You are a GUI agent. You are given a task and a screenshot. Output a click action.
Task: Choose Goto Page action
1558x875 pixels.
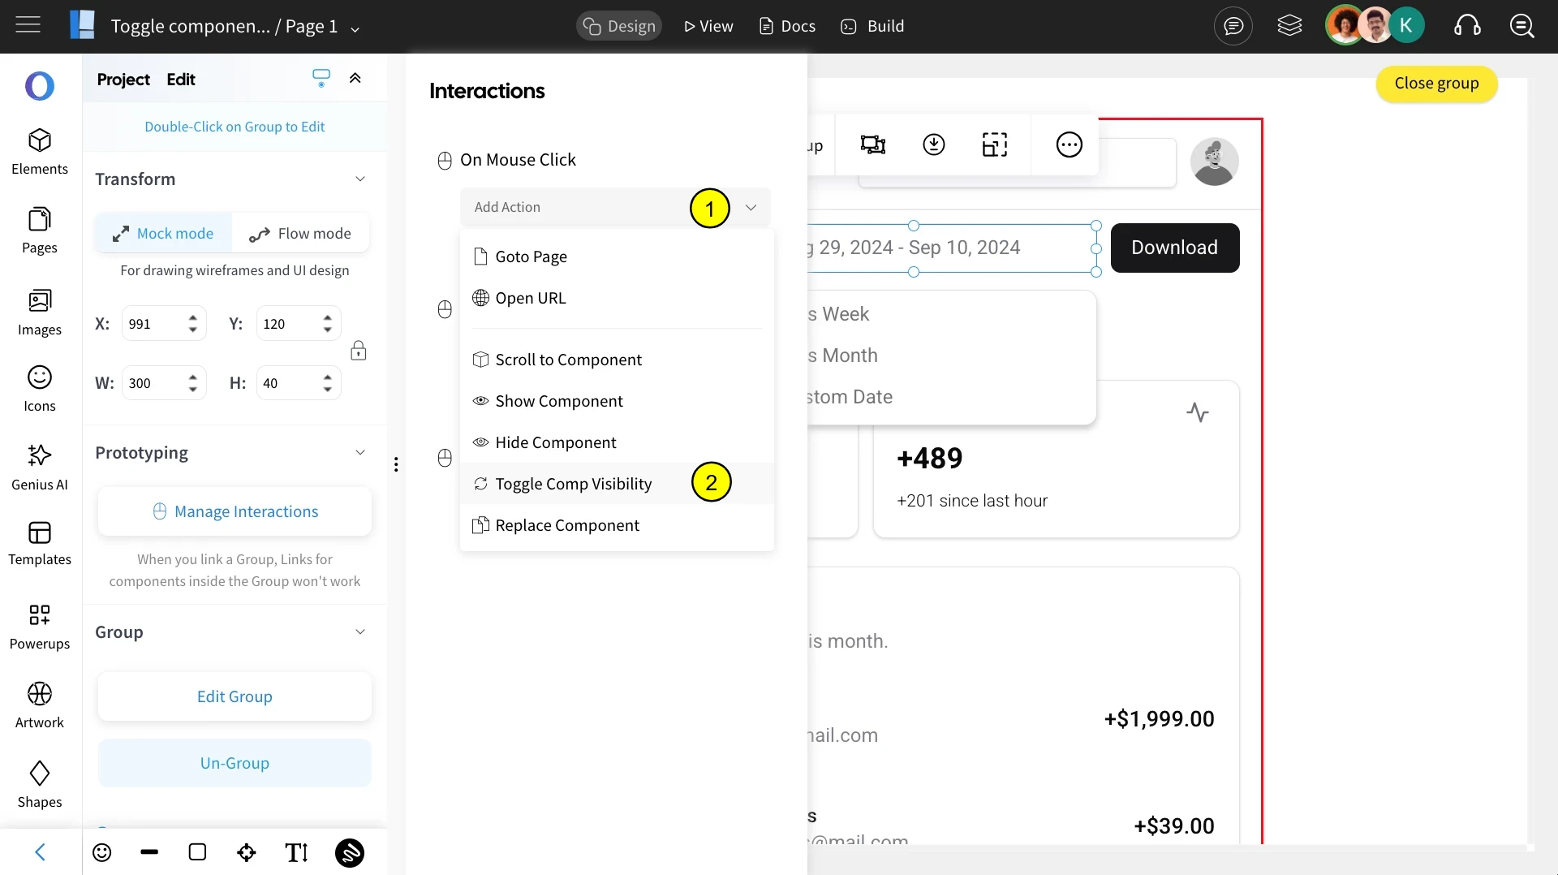point(617,256)
